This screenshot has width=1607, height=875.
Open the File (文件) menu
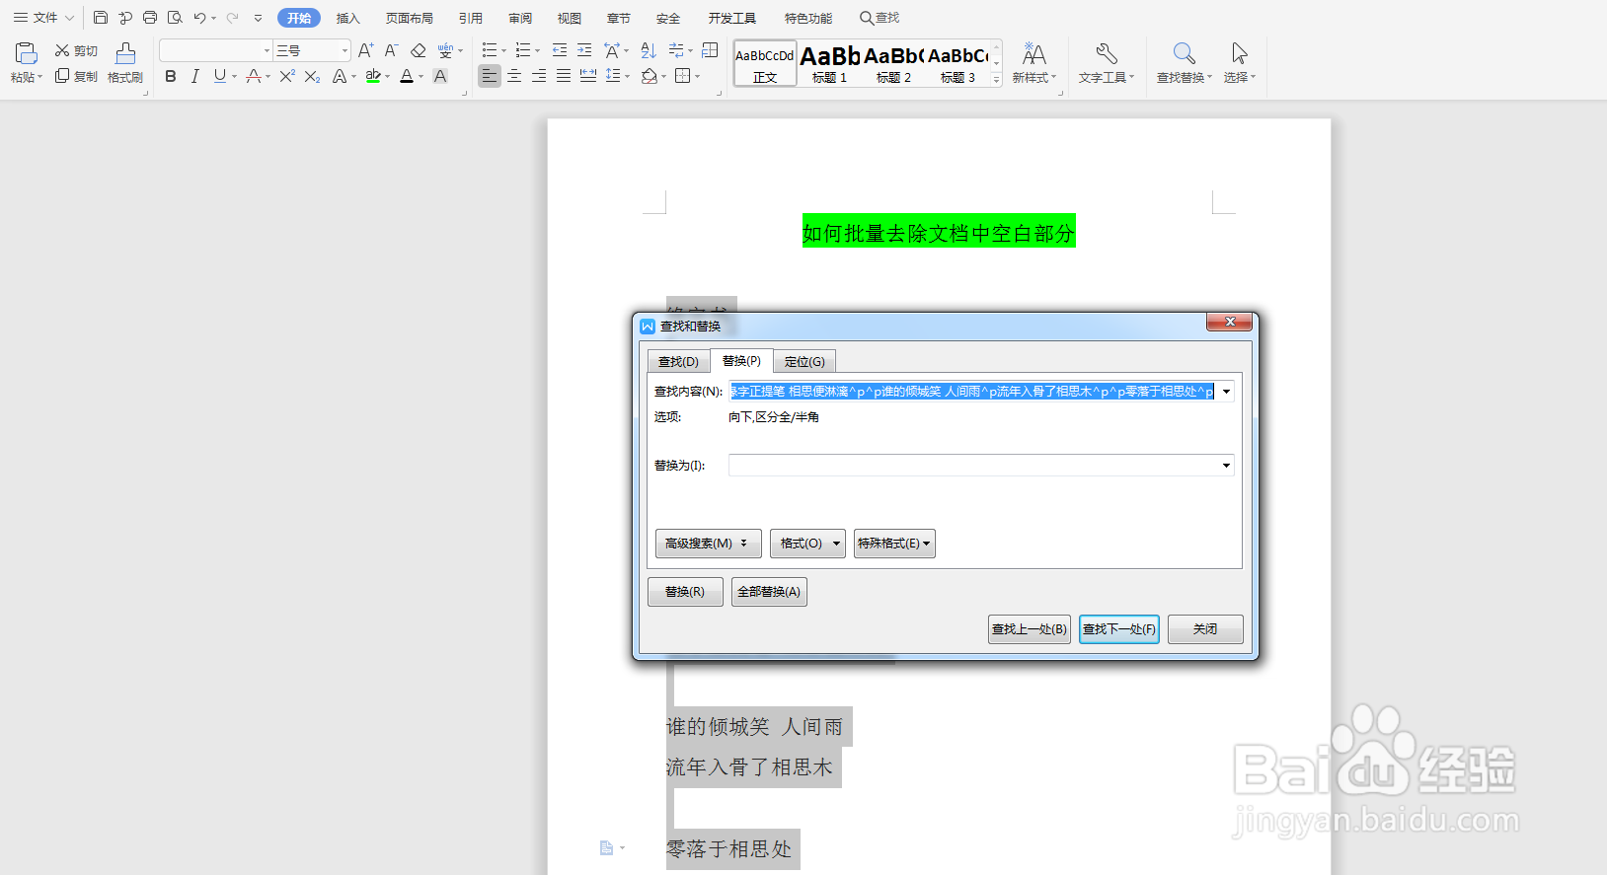43,18
